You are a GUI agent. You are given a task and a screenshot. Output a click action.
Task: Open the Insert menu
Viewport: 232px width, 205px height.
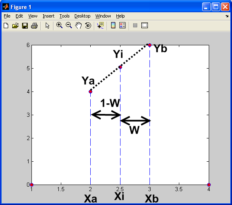[x=48, y=16]
